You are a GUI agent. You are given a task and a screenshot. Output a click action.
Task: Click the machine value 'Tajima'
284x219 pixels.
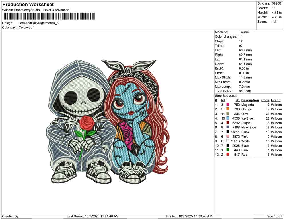coord(244,32)
